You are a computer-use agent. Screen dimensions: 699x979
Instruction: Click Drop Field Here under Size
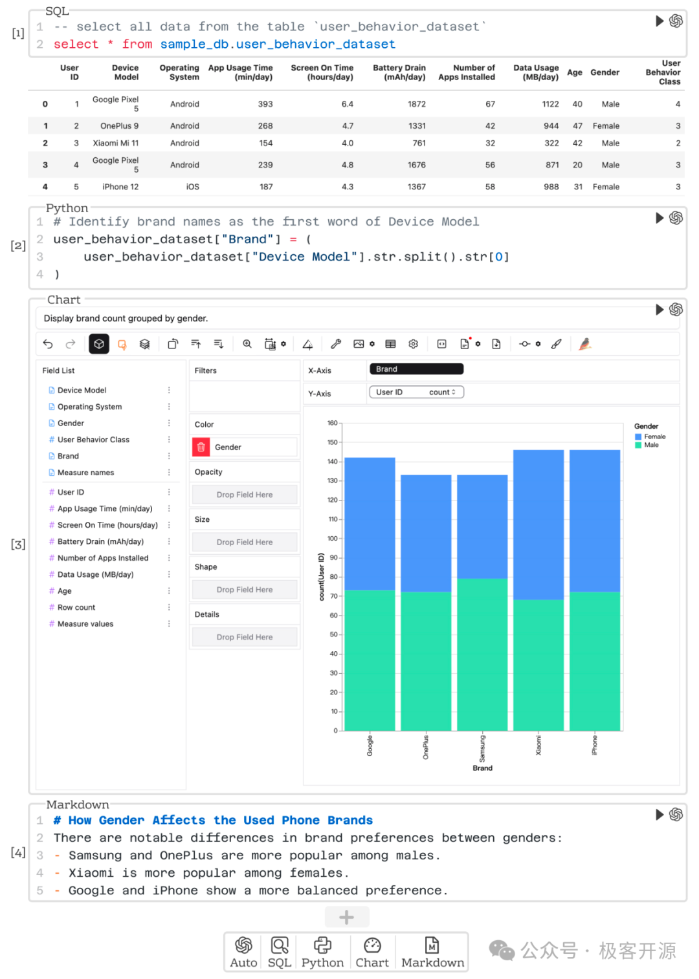click(x=245, y=542)
